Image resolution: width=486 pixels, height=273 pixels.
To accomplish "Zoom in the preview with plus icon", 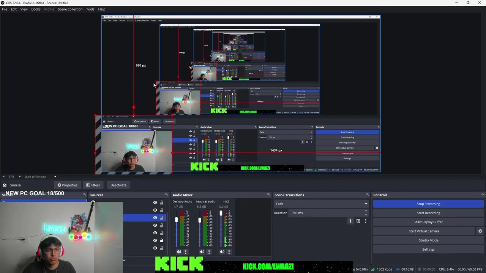I will [x=20, y=177].
